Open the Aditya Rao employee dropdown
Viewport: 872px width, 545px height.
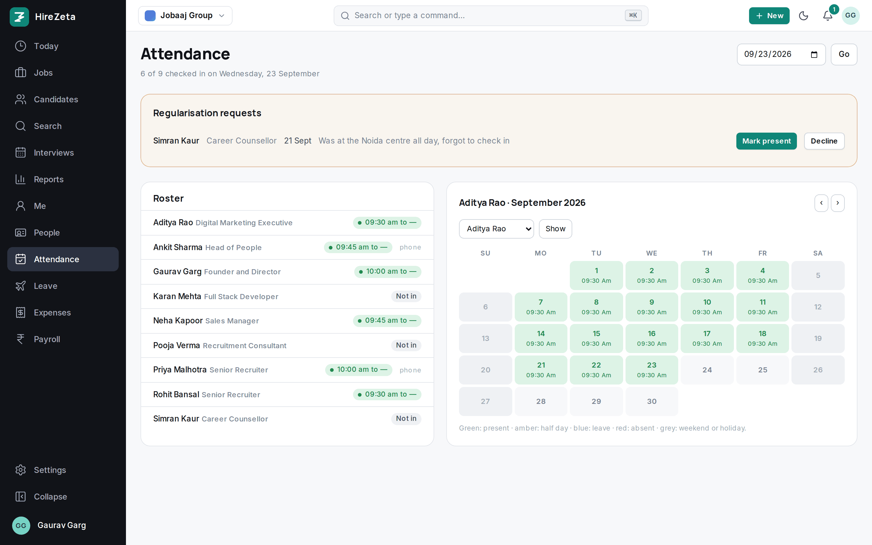click(496, 229)
